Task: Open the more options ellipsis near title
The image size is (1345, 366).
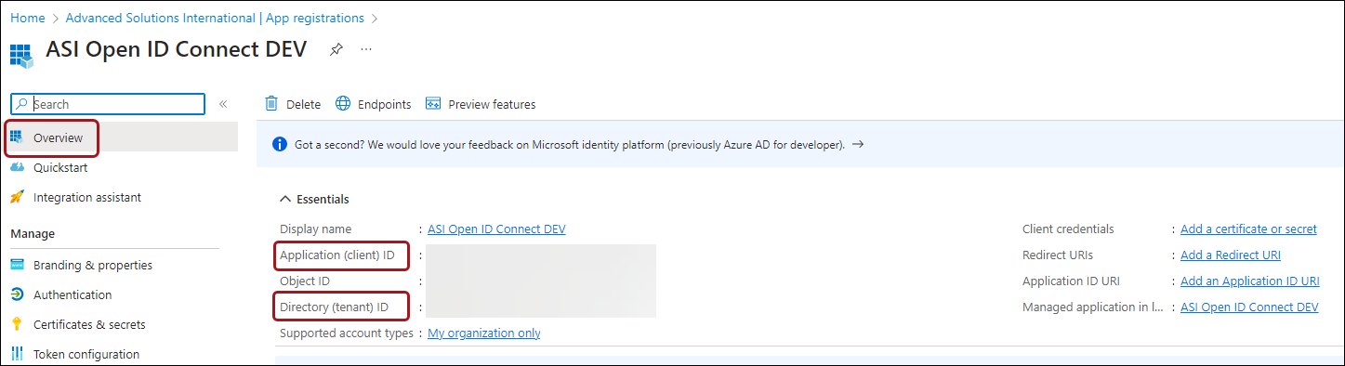Action: click(x=366, y=49)
